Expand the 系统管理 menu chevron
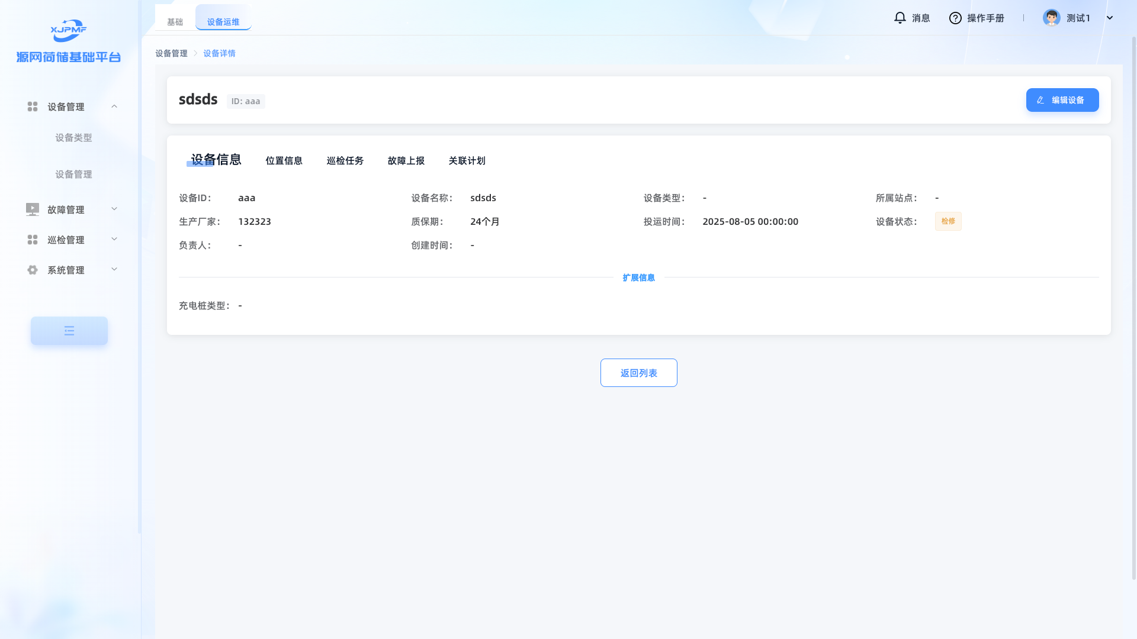Screen dimensions: 1137x639 coord(114,269)
